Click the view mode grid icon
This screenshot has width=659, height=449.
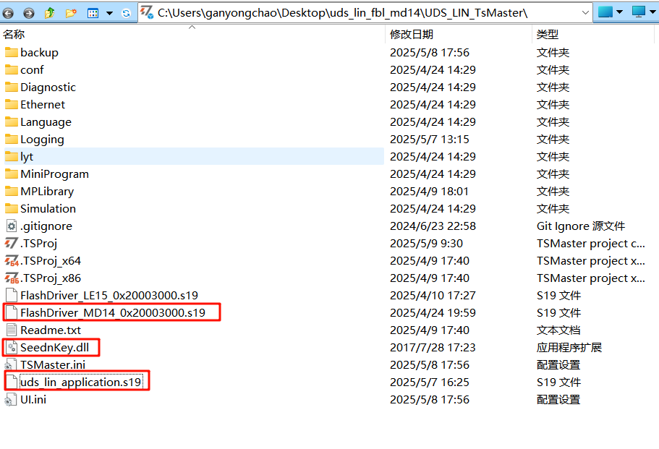(x=93, y=14)
